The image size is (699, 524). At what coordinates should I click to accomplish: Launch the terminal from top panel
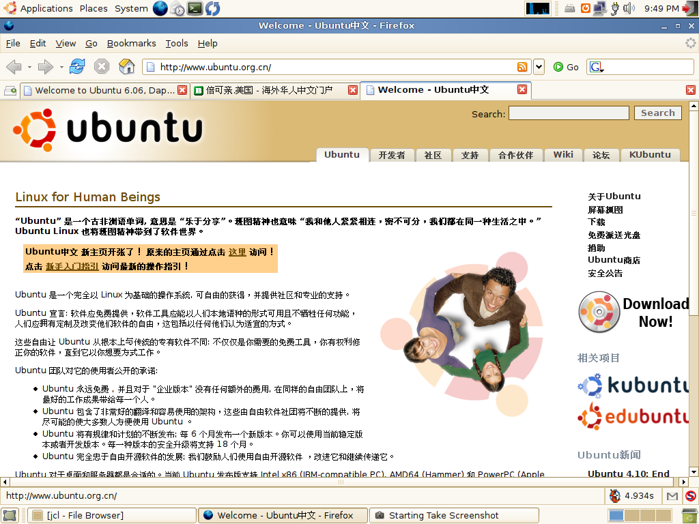click(195, 8)
